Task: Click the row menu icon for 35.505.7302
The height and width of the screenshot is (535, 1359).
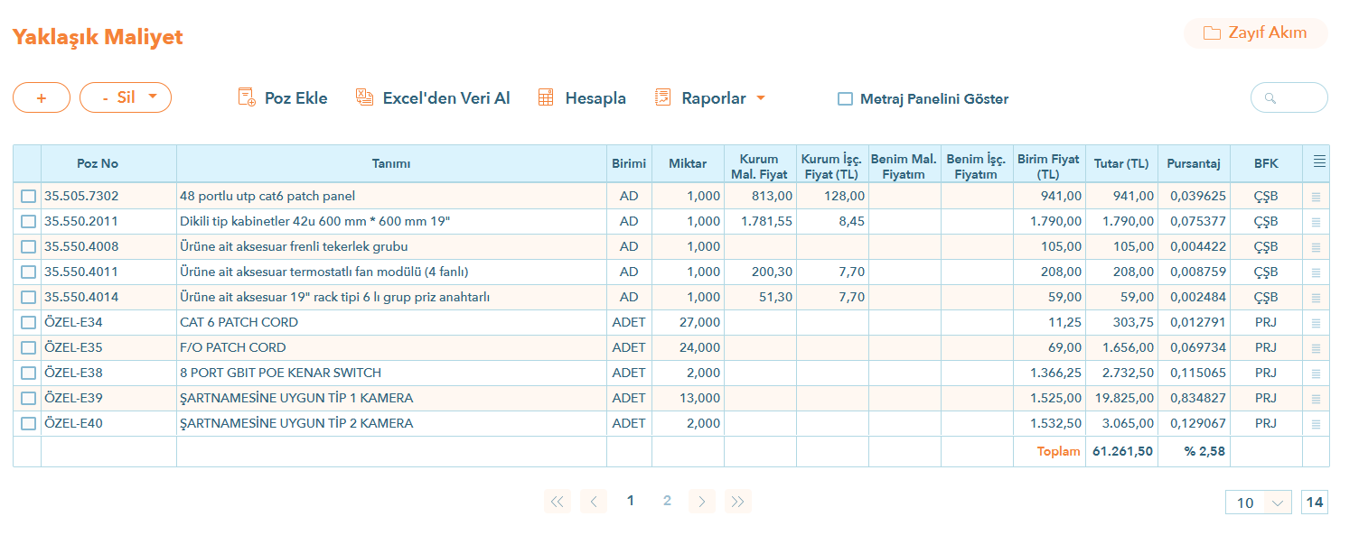Action: 1316,196
